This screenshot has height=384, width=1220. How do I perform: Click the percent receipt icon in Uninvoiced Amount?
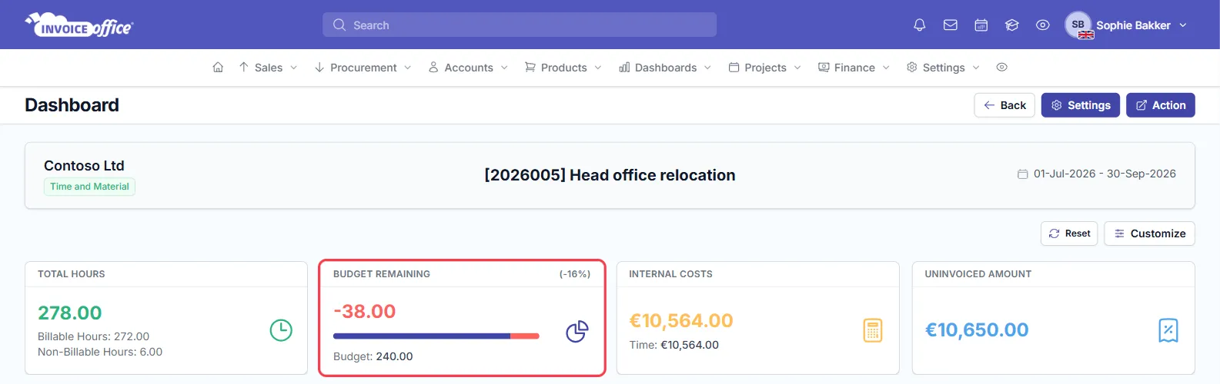[x=1168, y=330]
